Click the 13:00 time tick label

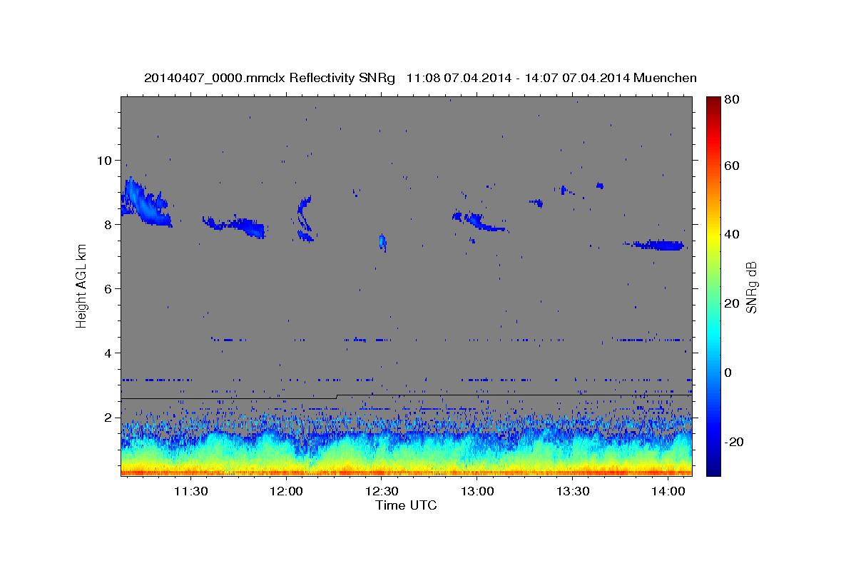point(477,491)
